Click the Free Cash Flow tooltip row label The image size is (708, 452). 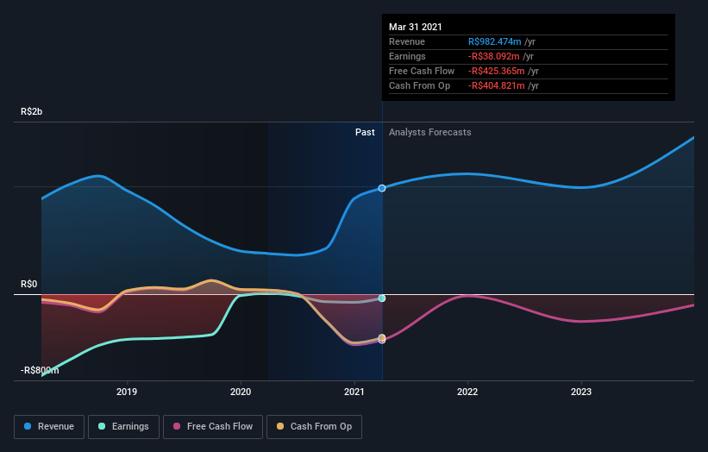[x=422, y=71]
